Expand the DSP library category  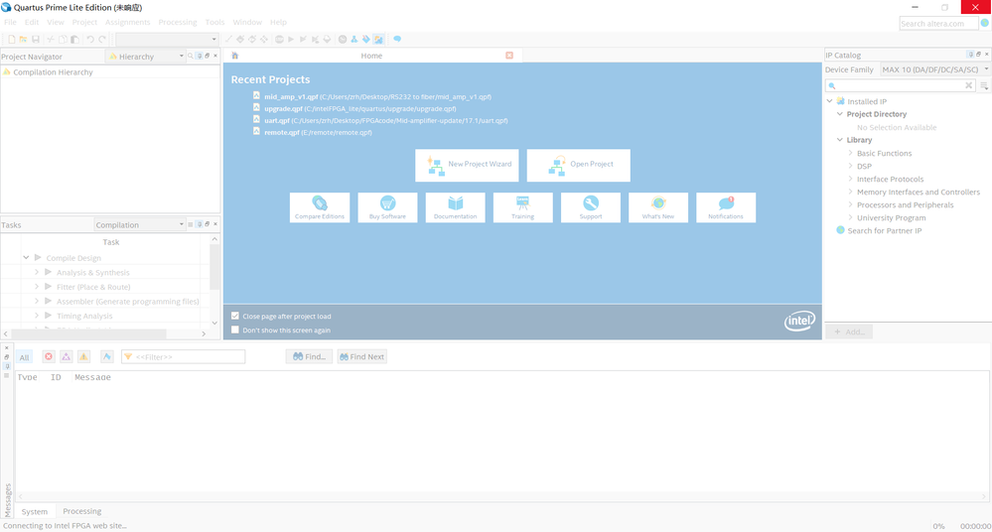(850, 166)
